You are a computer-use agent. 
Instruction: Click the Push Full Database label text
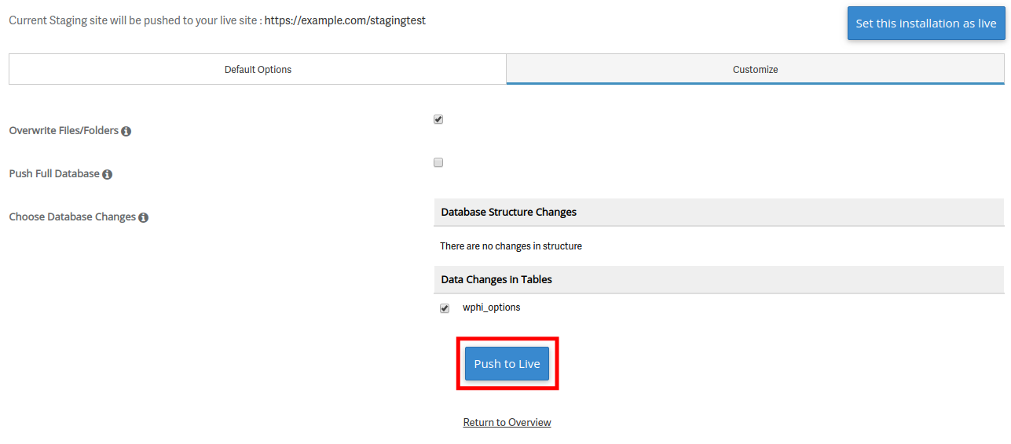(x=54, y=173)
